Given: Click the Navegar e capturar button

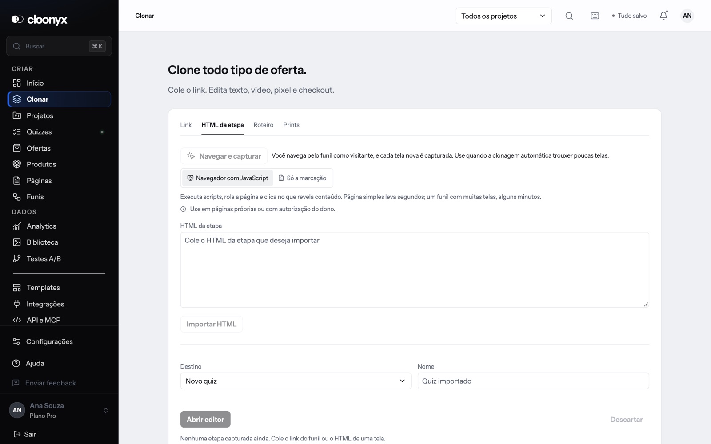Looking at the screenshot, I should (224, 156).
